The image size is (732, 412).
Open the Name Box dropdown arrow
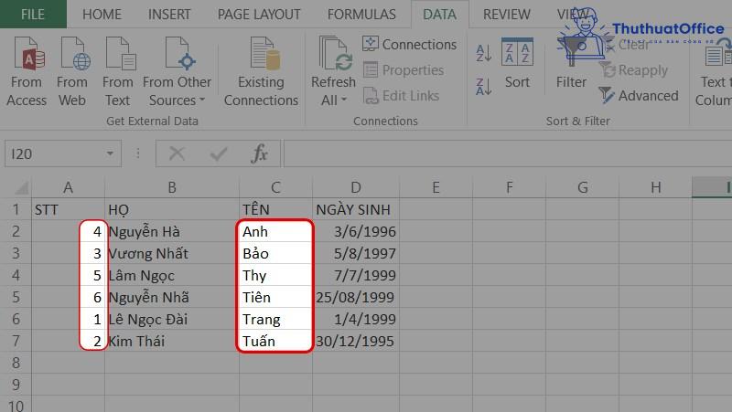coord(110,153)
